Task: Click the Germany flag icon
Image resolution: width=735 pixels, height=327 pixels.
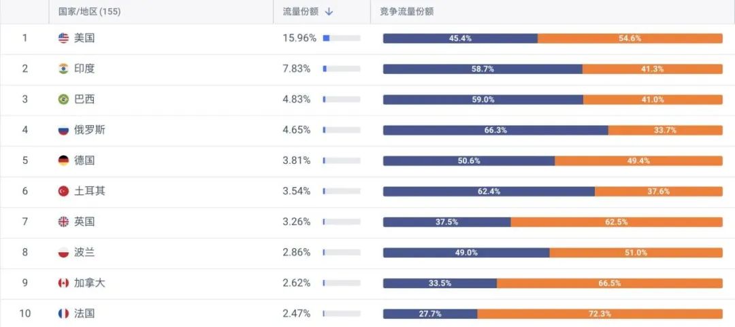Action: click(x=63, y=160)
